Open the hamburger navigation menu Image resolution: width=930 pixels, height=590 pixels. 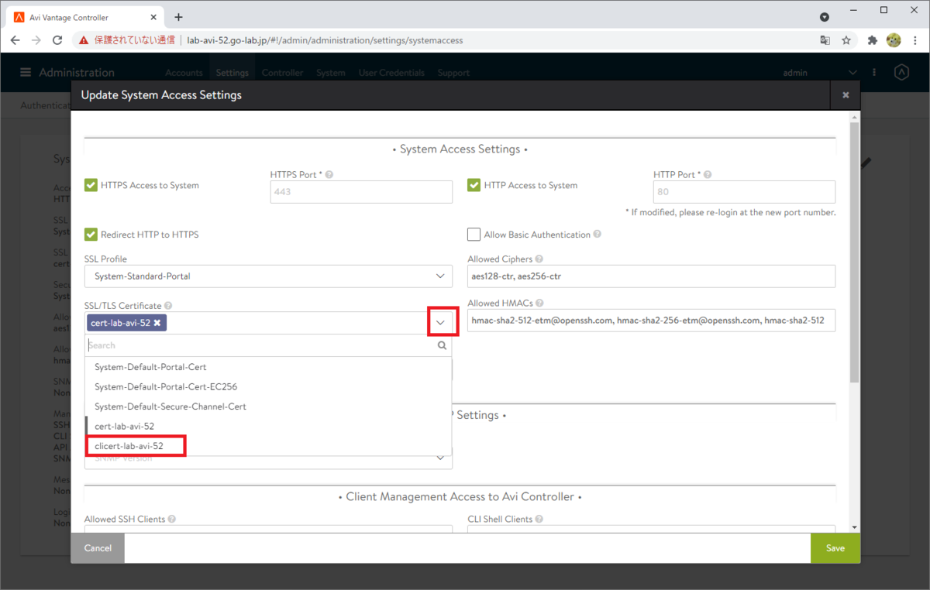26,72
